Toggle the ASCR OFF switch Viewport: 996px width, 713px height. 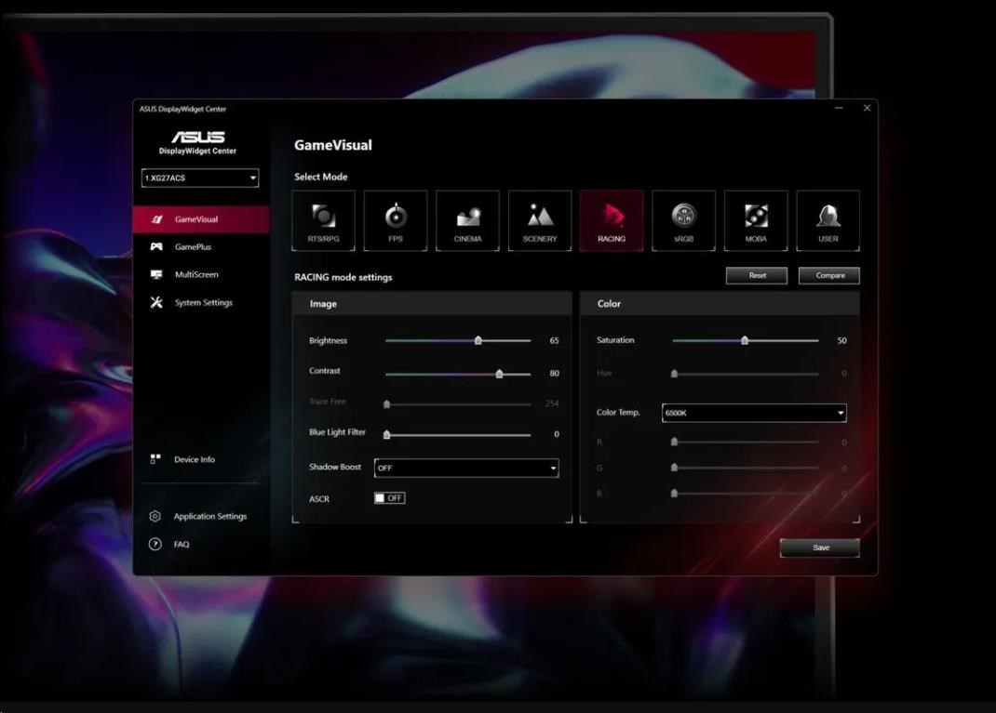(389, 498)
